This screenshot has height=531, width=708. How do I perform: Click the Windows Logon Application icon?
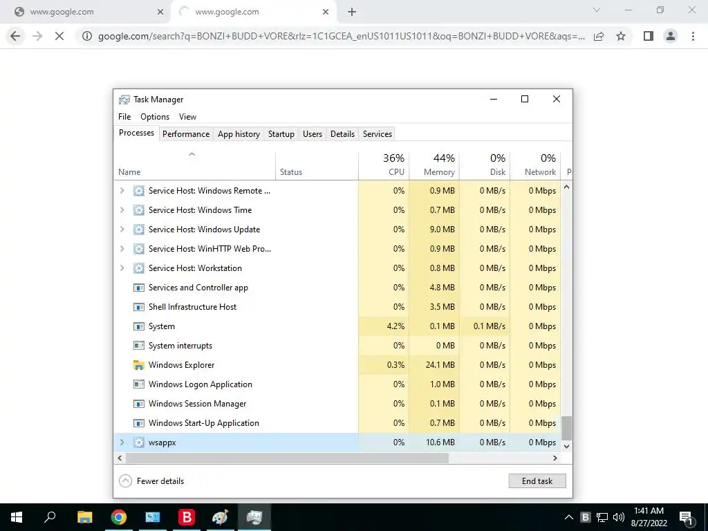138,384
